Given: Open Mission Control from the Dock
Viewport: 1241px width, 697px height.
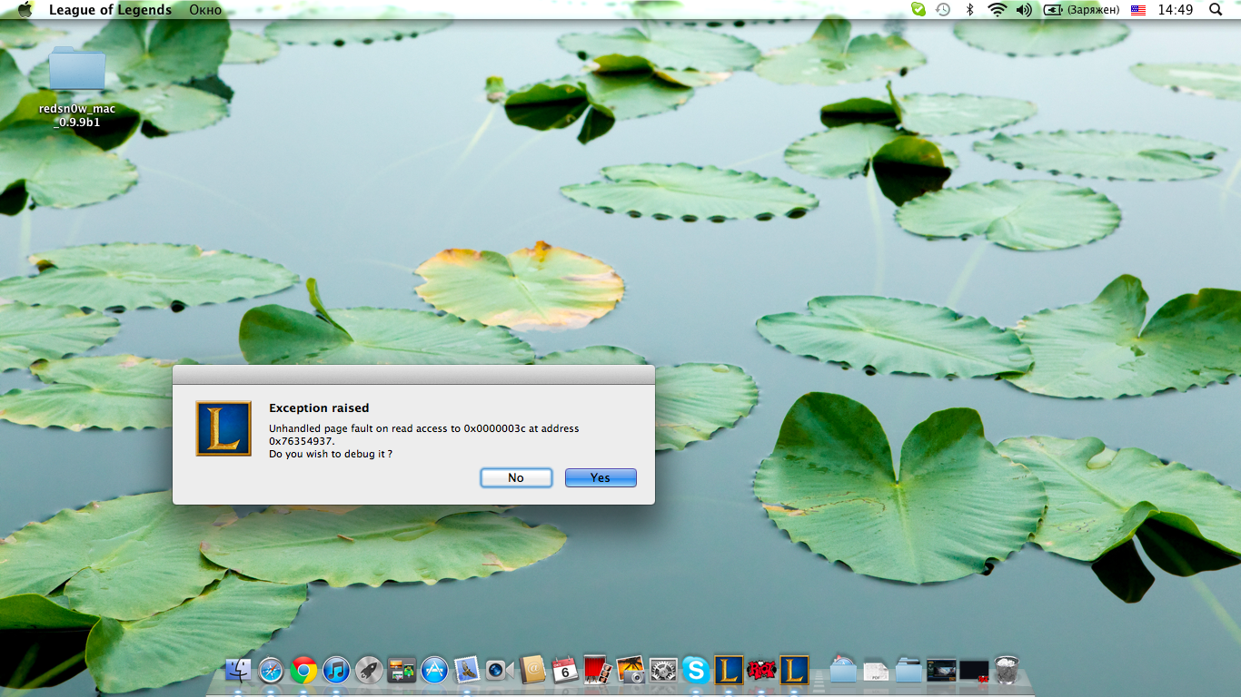Looking at the screenshot, I should [x=402, y=670].
